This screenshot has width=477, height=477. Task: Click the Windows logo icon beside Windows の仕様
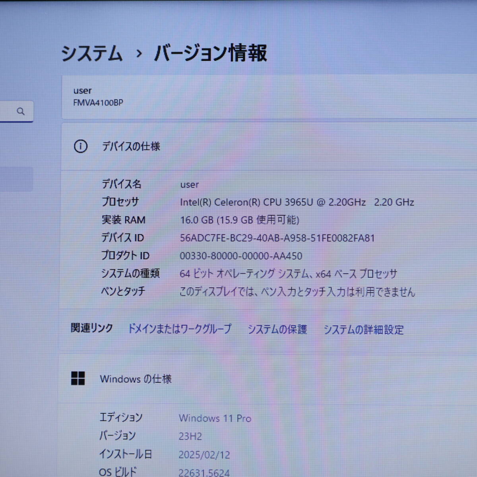pyautogui.click(x=78, y=378)
